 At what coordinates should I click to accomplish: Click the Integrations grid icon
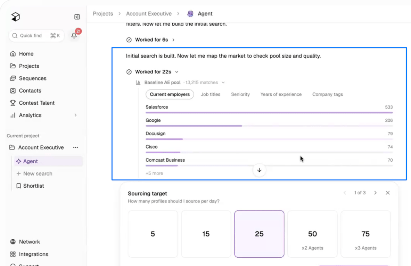(x=13, y=254)
